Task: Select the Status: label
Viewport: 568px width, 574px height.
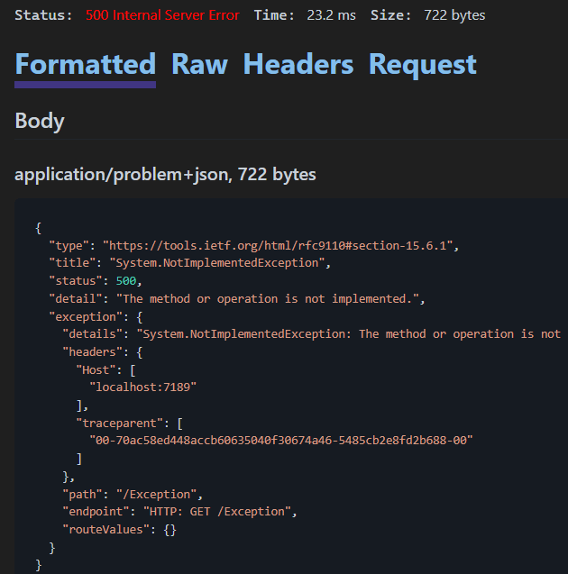Action: 43,15
